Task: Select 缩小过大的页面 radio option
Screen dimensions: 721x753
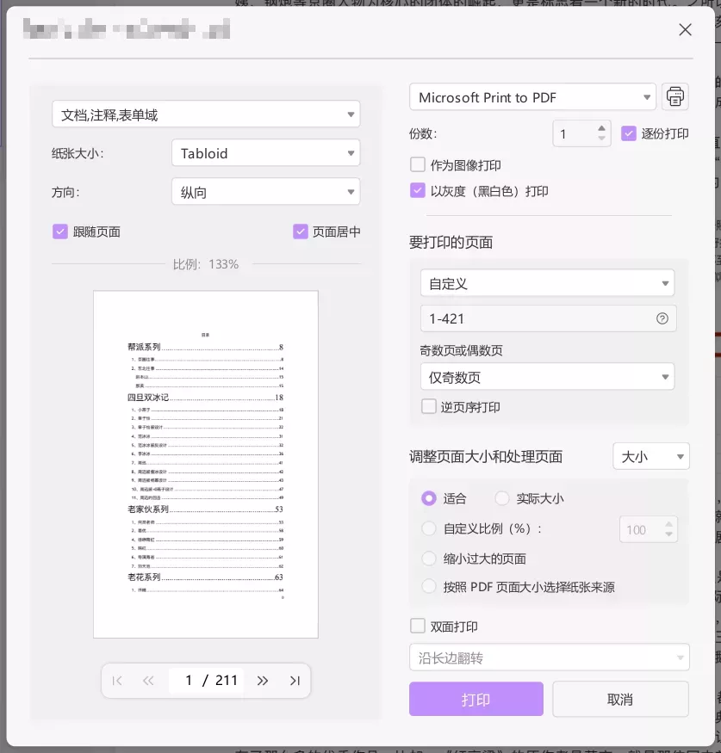Action: pos(428,559)
